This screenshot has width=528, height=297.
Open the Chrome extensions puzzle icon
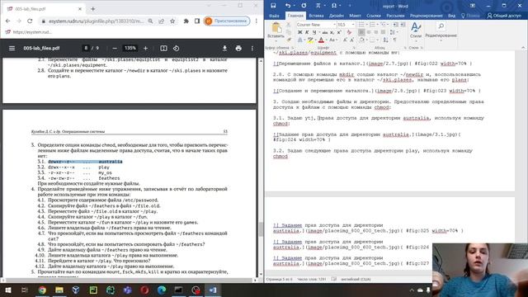tap(186, 21)
